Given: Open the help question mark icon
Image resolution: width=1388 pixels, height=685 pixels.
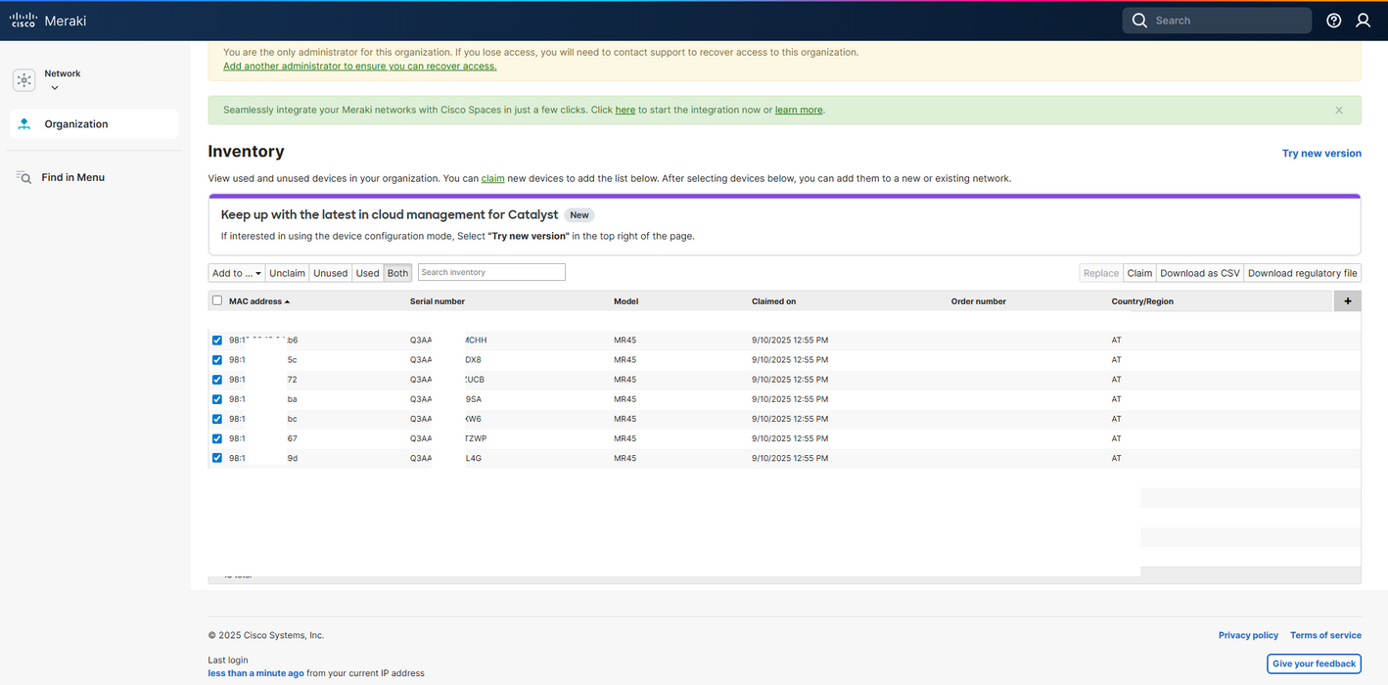Looking at the screenshot, I should [1333, 21].
